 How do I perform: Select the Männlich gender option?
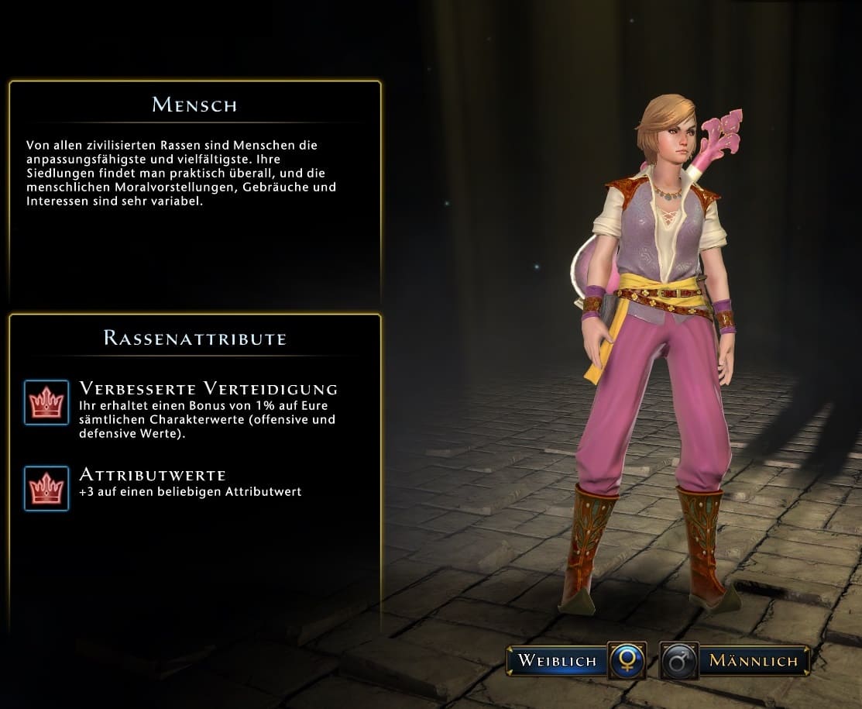coord(753,660)
